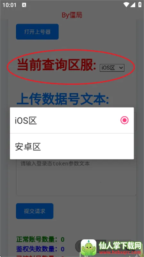The image size is (144, 257).
Task: Tap the 上传数据号文本 heading
Action: (x=63, y=99)
